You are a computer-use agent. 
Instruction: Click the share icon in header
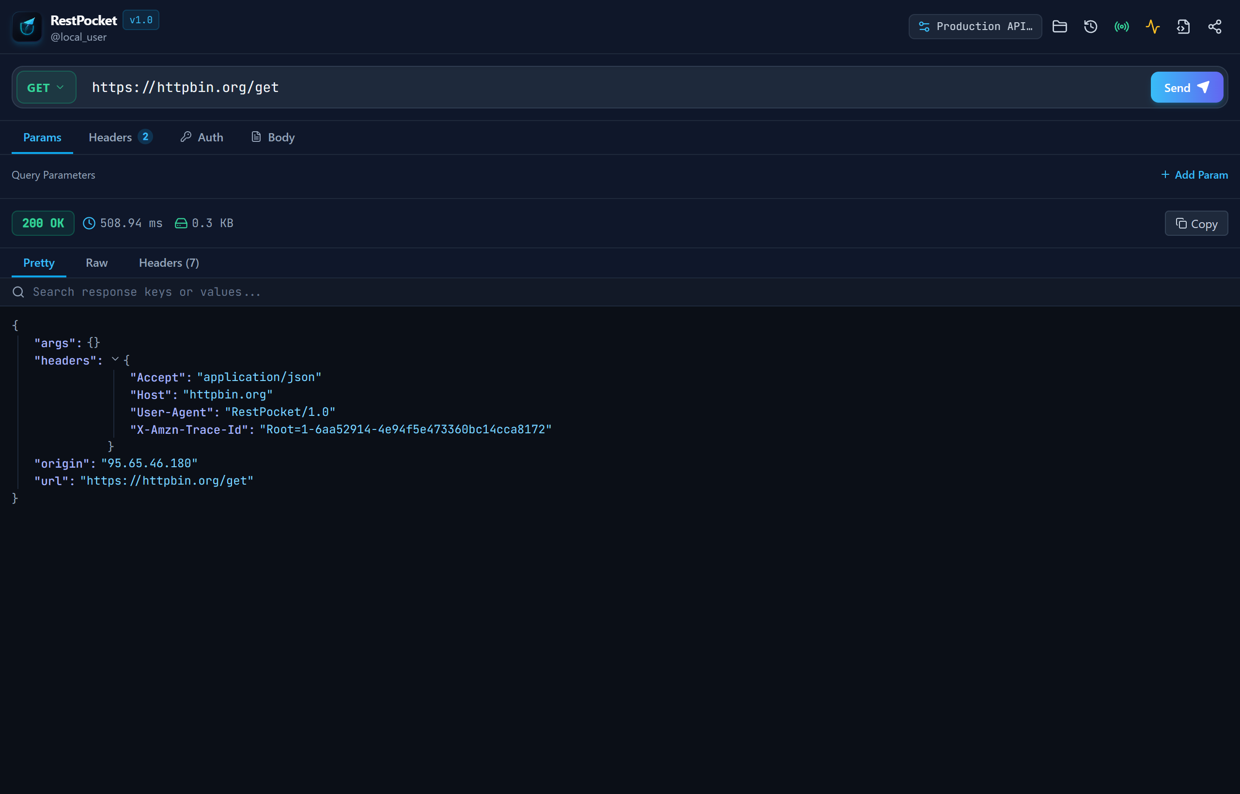point(1214,26)
